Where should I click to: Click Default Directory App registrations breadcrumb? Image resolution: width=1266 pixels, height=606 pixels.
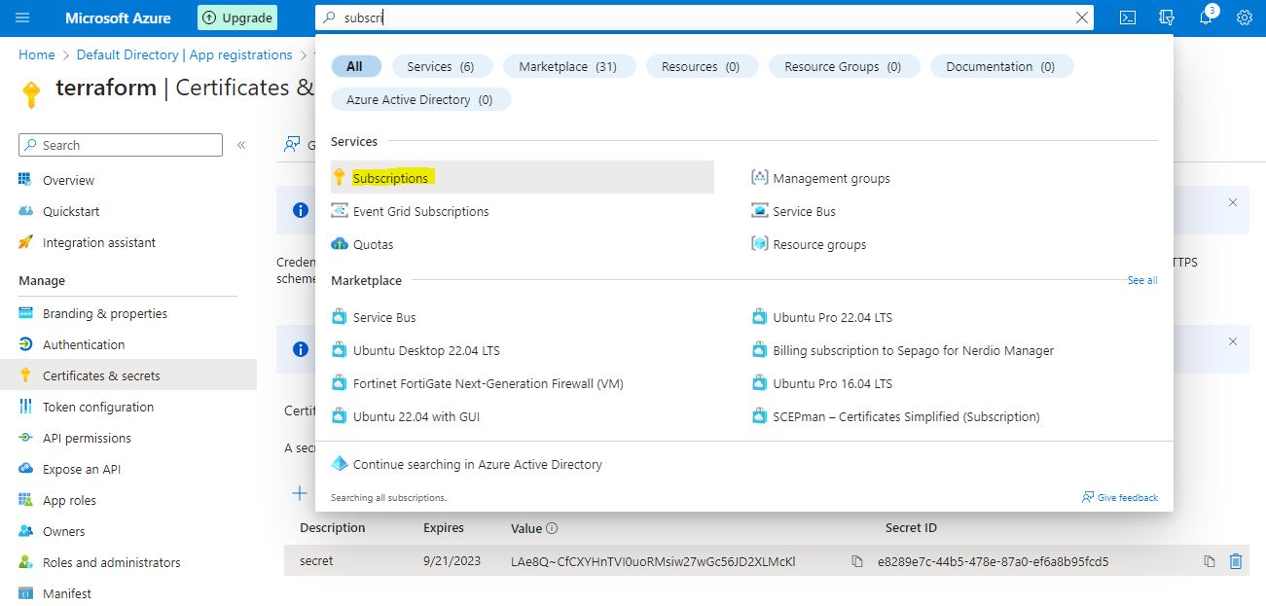tap(184, 54)
